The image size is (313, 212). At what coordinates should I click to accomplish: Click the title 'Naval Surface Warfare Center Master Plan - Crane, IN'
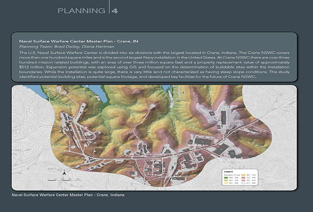tap(79, 41)
